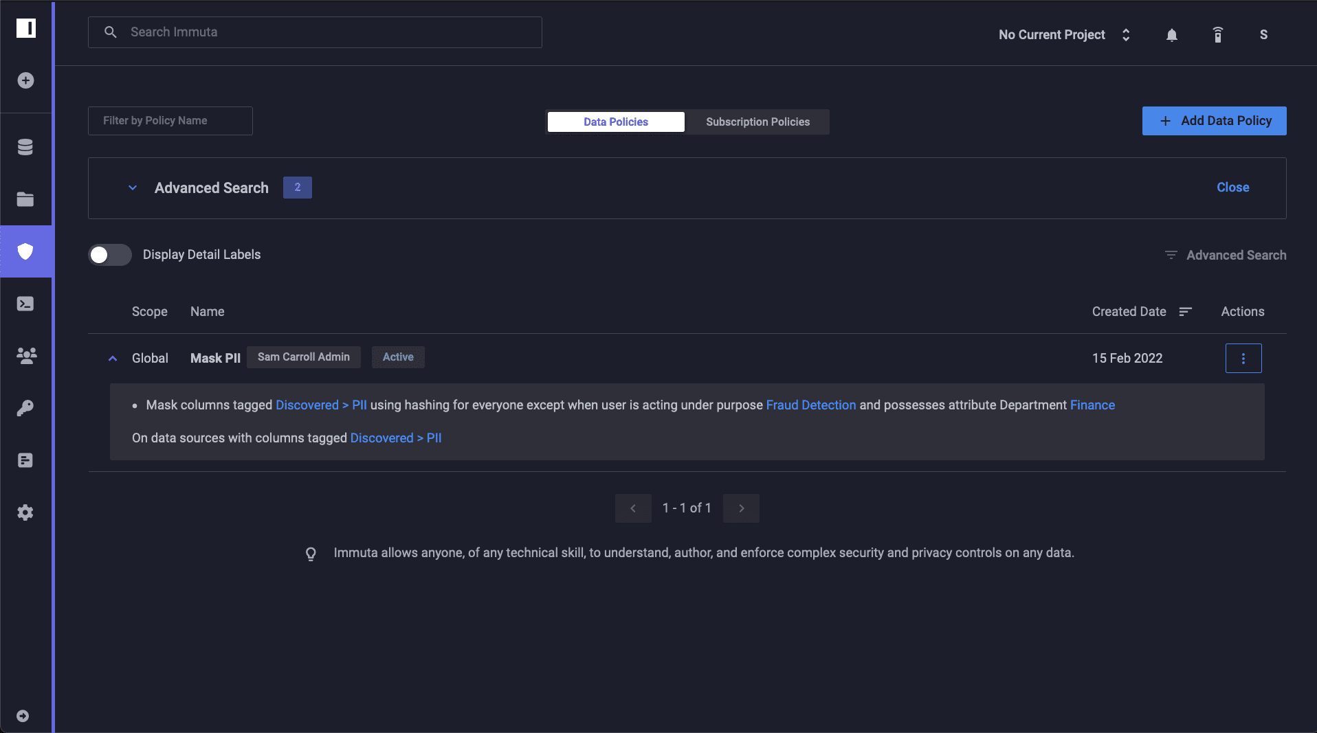Expand sidebar with bottom arrow icon
1317x733 pixels.
point(23,716)
